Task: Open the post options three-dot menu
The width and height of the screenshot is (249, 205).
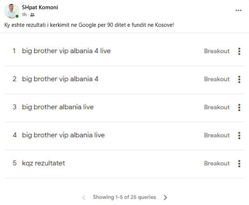Action: click(x=238, y=10)
